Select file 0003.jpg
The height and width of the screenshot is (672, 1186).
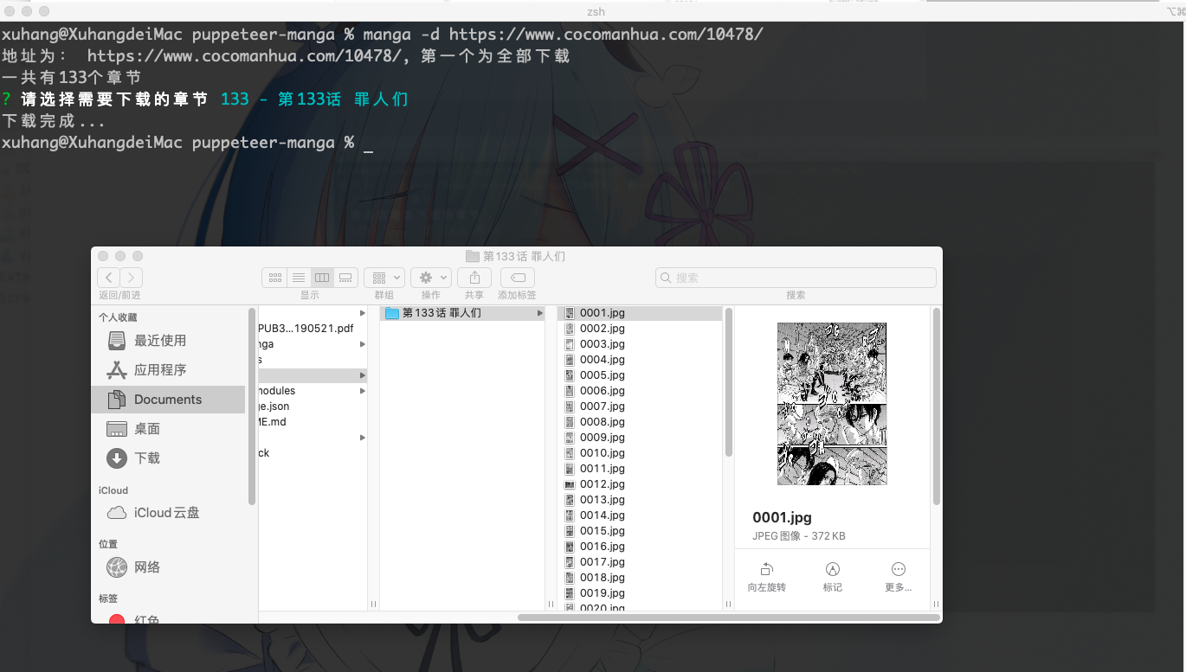pos(639,344)
